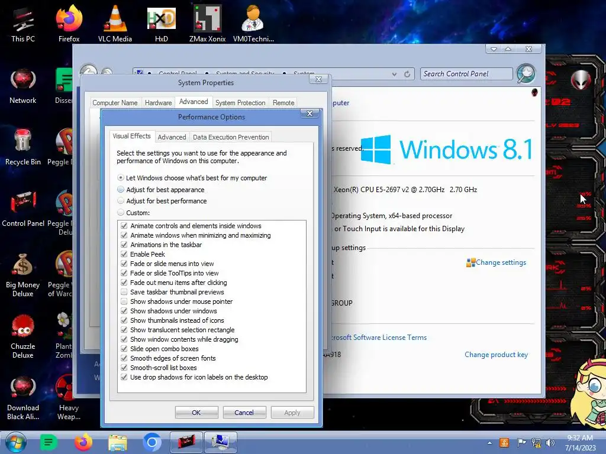The image size is (606, 454).
Task: Open the System Protection tab
Action: (x=240, y=103)
